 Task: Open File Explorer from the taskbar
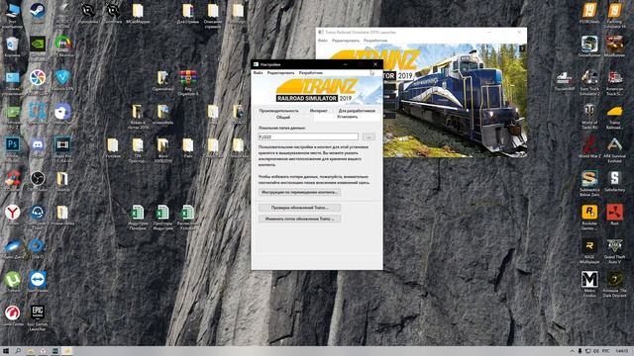tap(31, 351)
